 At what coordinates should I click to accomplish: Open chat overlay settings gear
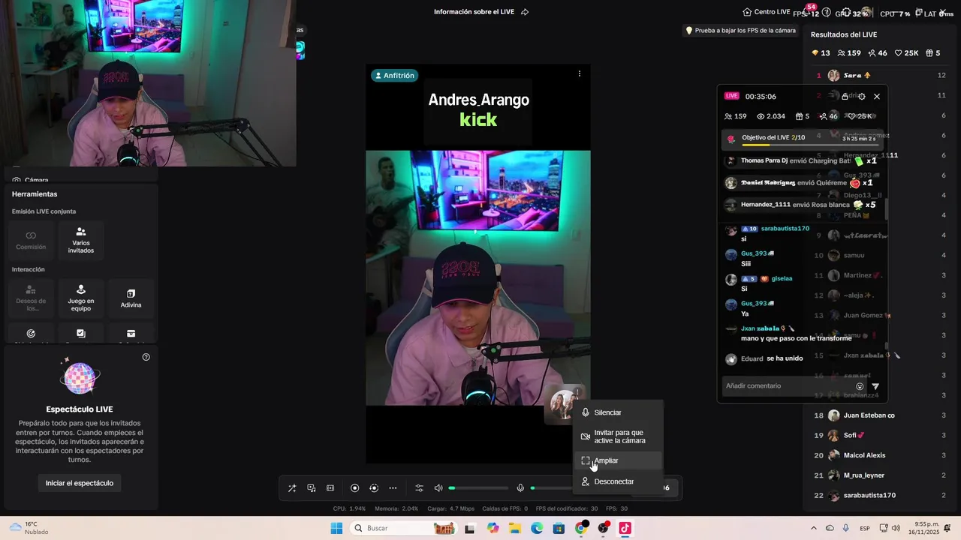tap(861, 97)
